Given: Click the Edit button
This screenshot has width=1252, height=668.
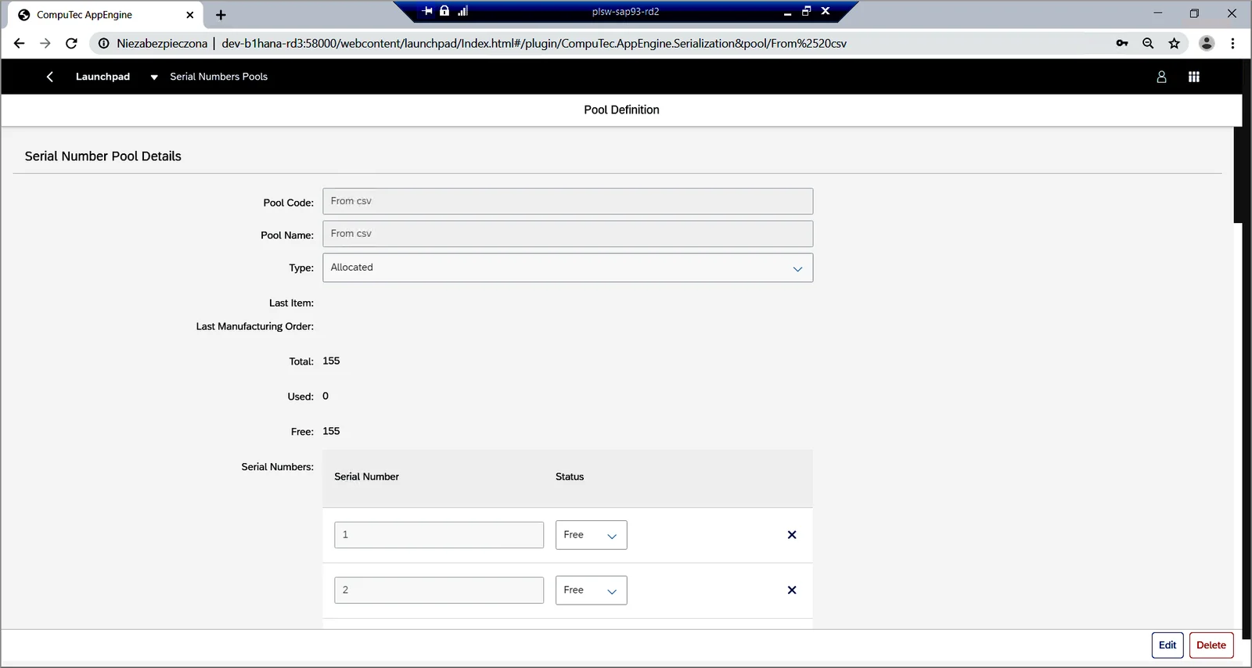Looking at the screenshot, I should click(x=1167, y=645).
